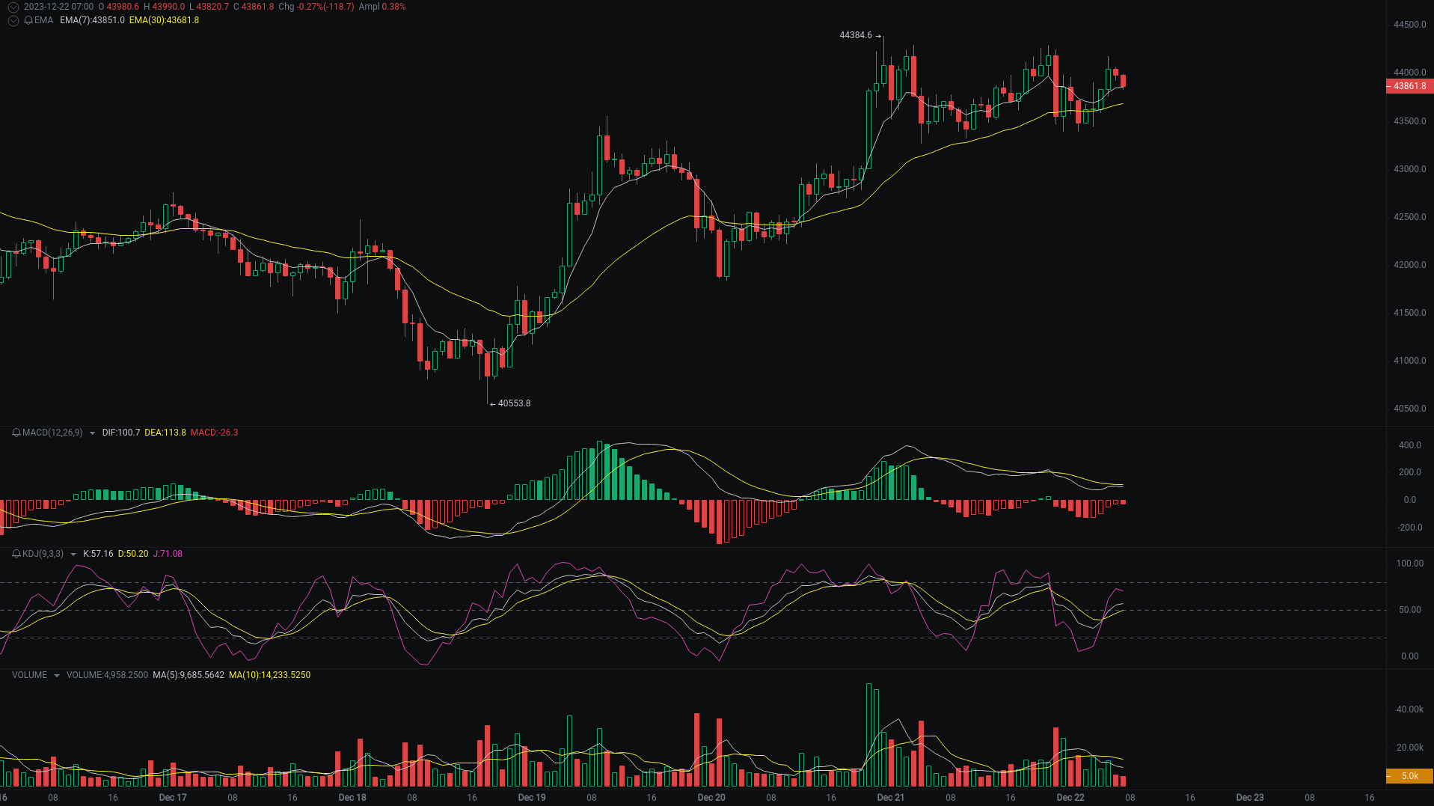Click the EMA(7):43851.0 value
The image size is (1434, 806).
(92, 20)
